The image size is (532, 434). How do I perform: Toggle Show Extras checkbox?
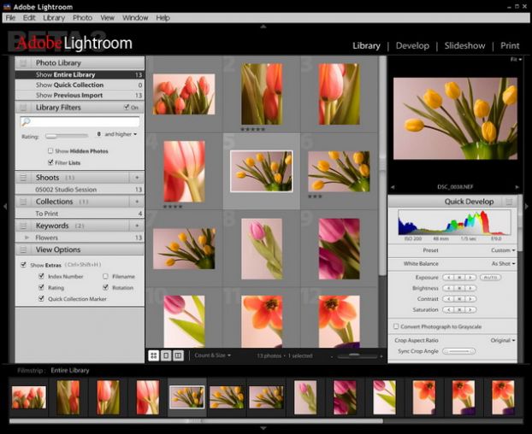[x=23, y=265]
